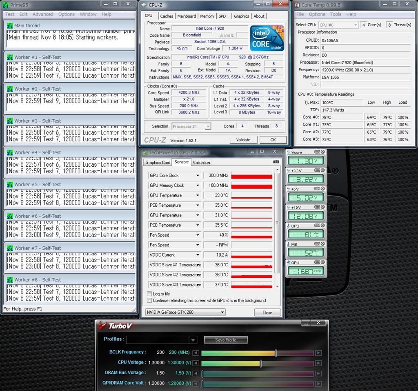Close the +5V monitor gadget
Image resolution: width=418 pixels, height=391 pixels.
[x=323, y=189]
